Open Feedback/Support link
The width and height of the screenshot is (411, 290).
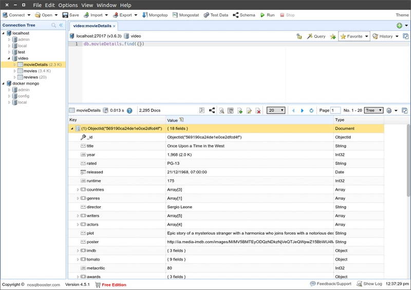click(330, 284)
